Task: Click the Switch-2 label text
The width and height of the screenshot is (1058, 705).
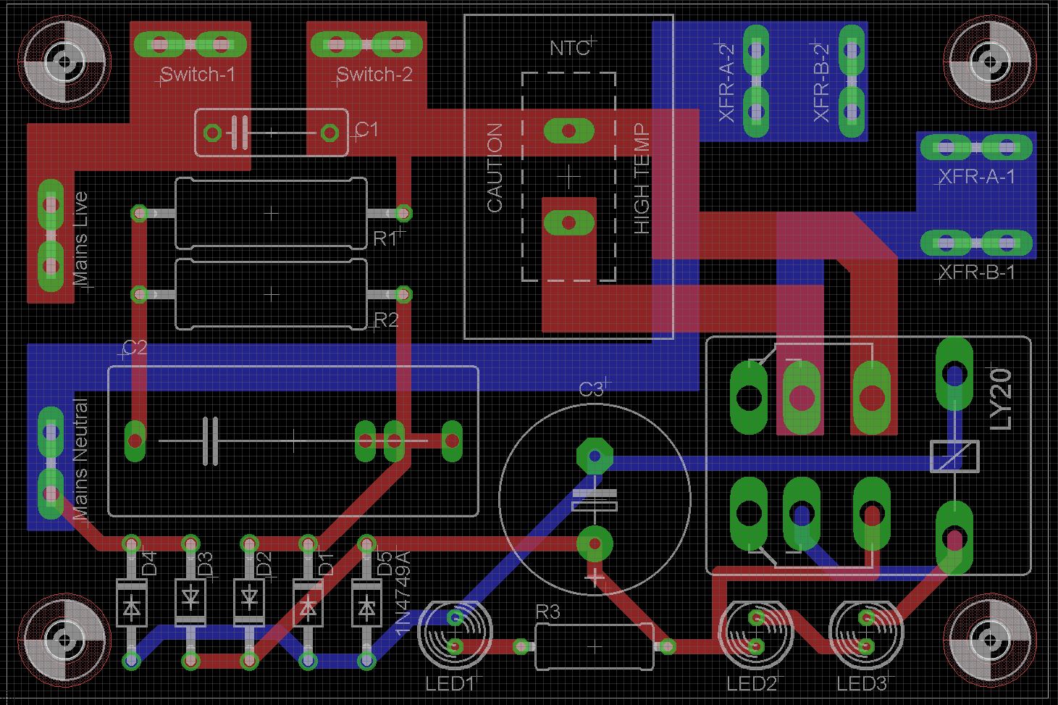Action: [x=374, y=75]
